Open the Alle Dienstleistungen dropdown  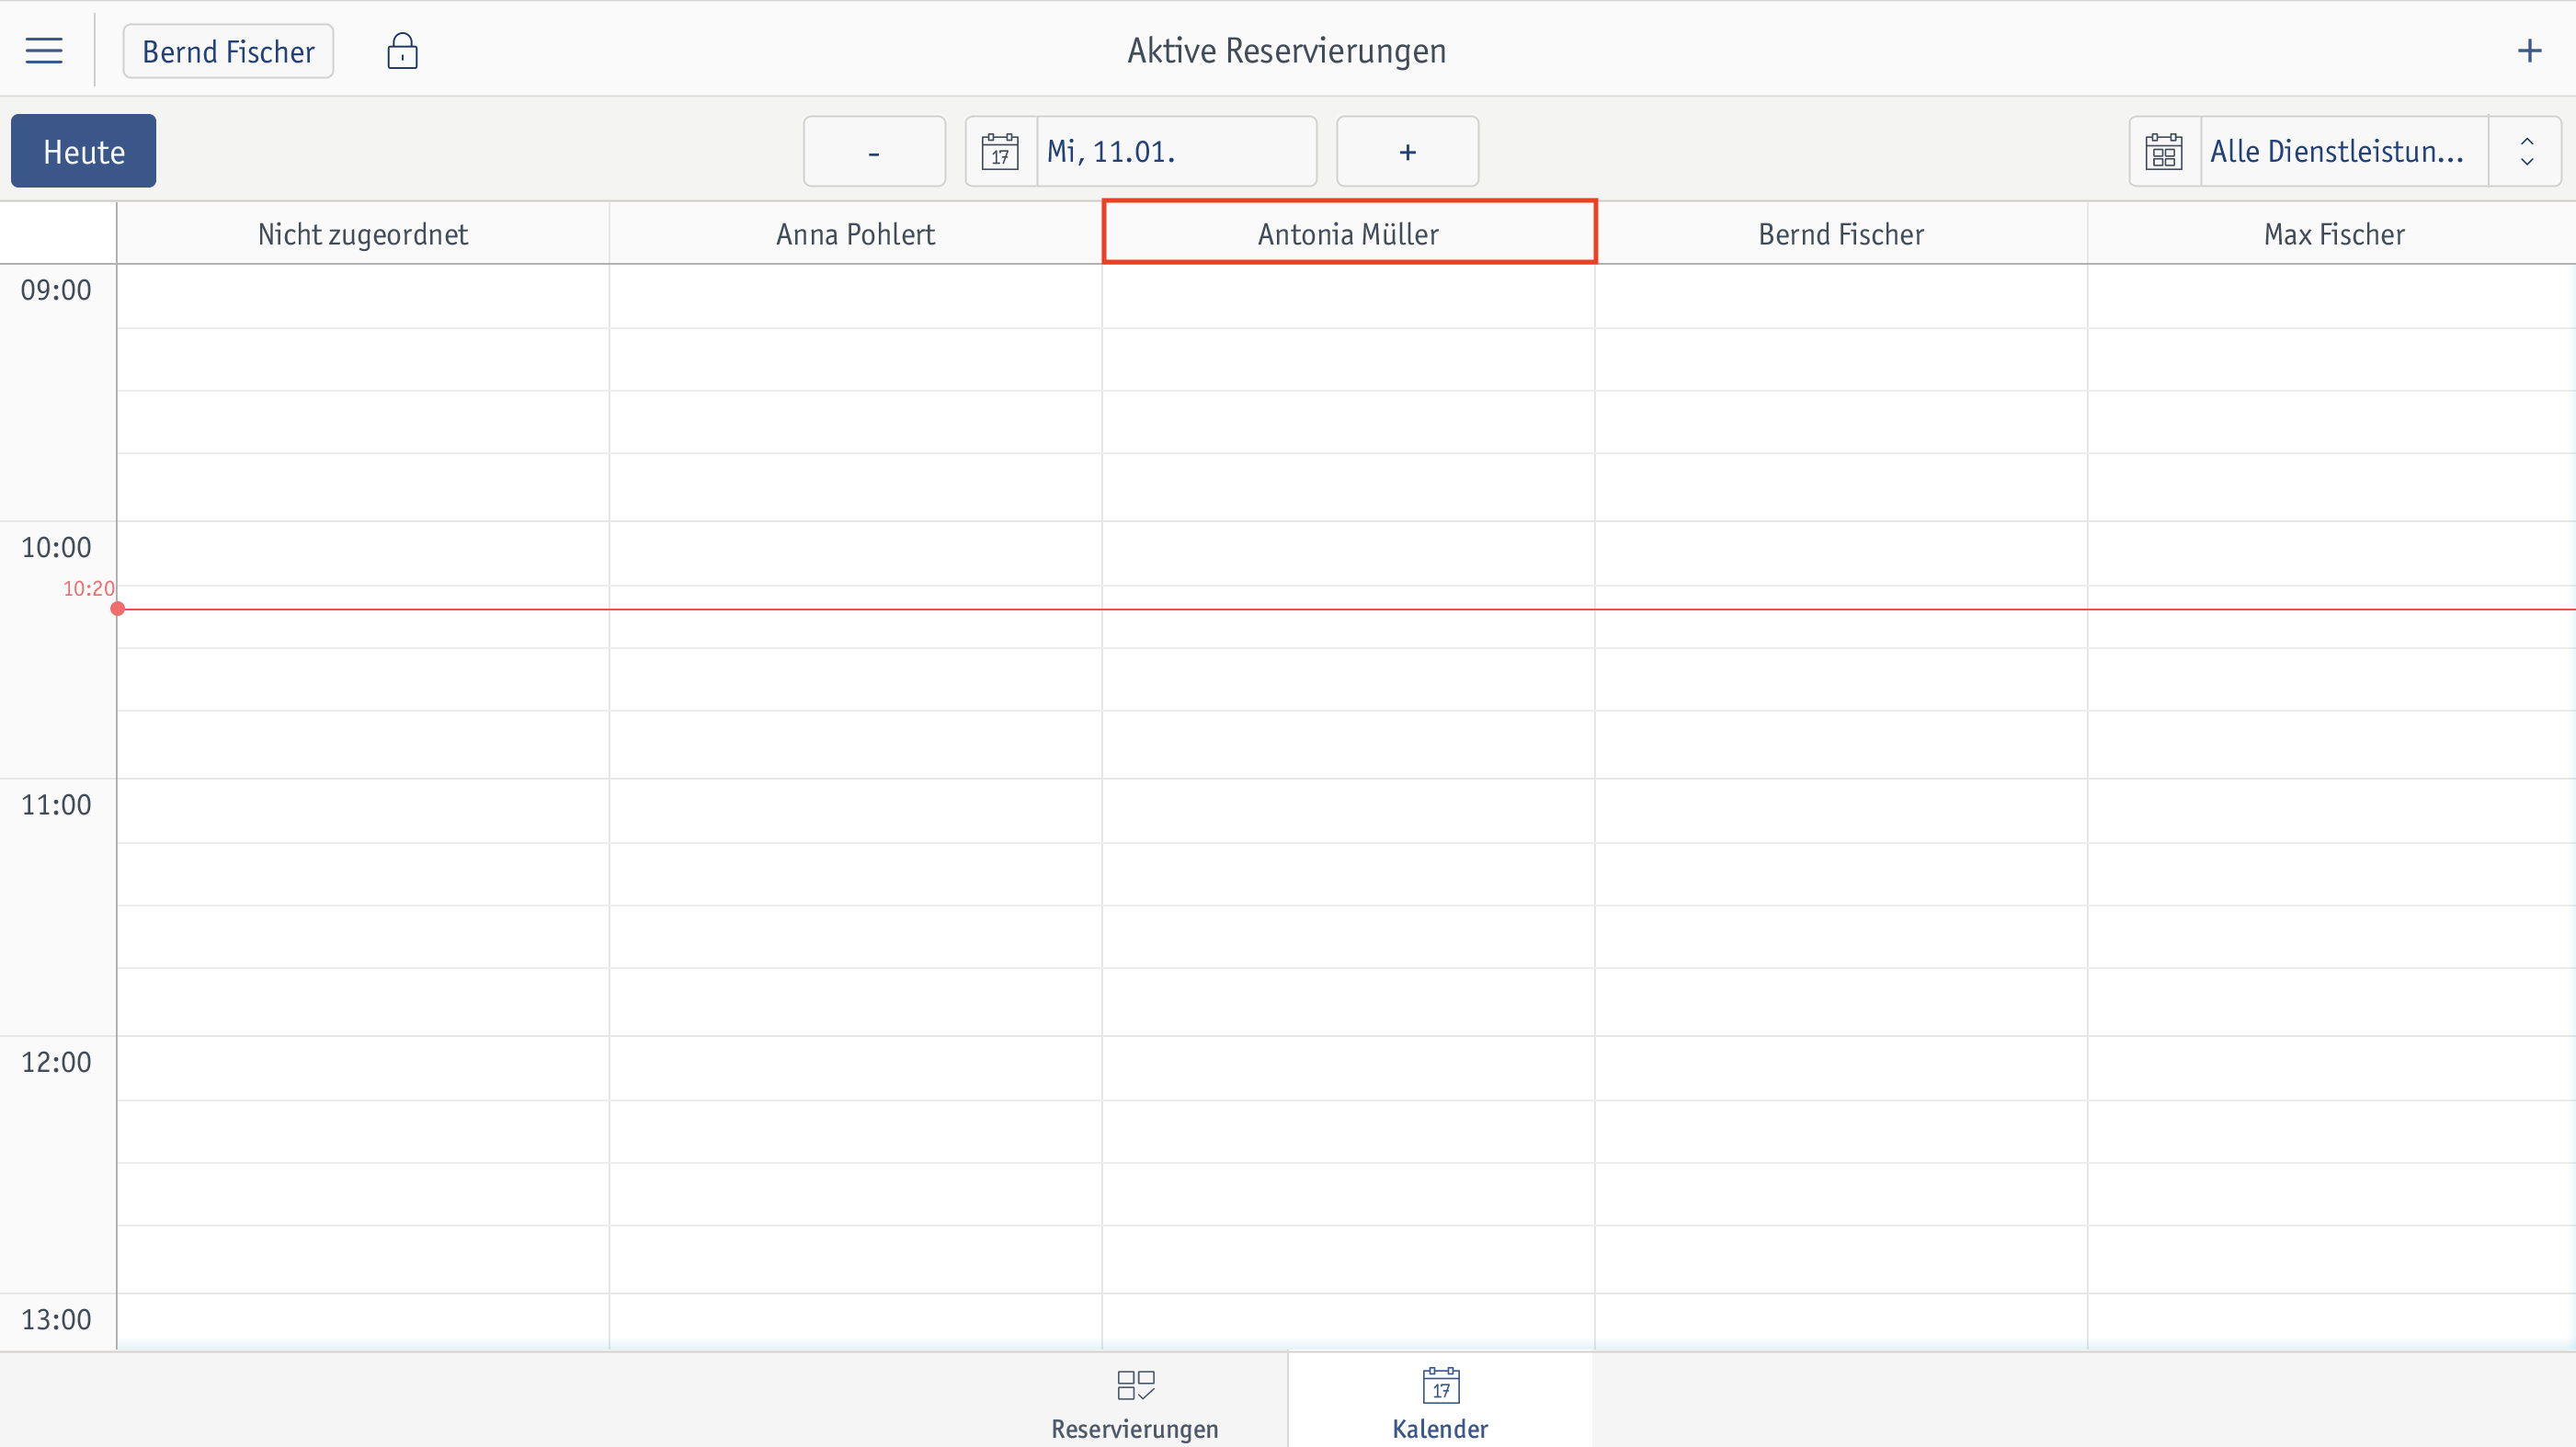coord(2344,151)
